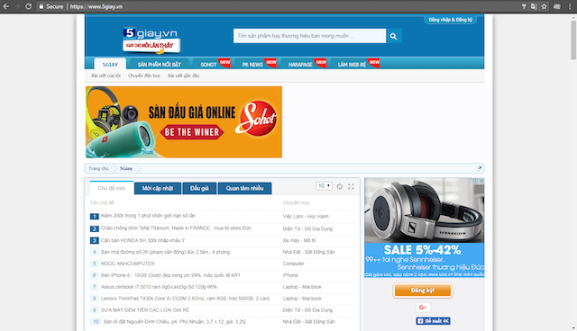This screenshot has height=331, width=577.
Task: Click the browser address bar URL
Action: [x=96, y=6]
